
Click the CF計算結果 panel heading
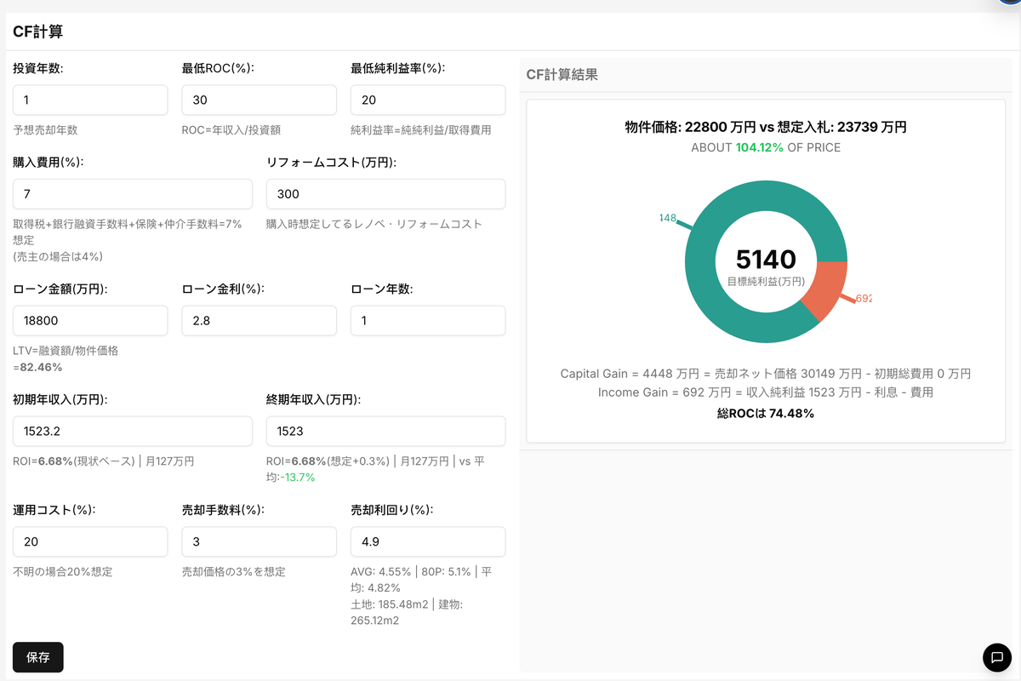562,75
